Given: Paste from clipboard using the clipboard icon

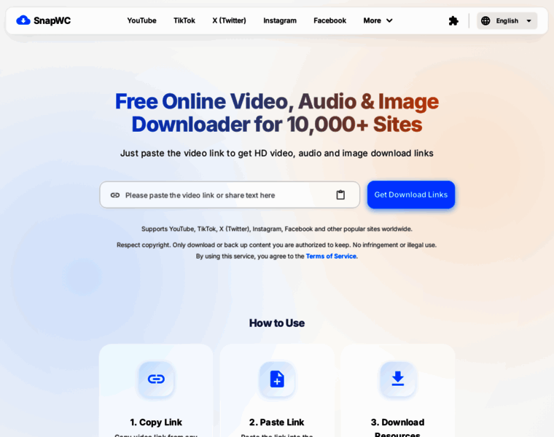Looking at the screenshot, I should (x=340, y=195).
